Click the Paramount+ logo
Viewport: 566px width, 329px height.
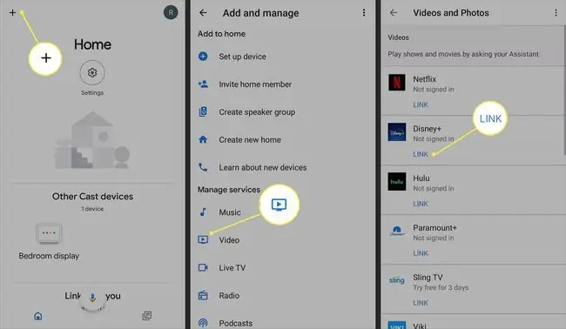[397, 231]
